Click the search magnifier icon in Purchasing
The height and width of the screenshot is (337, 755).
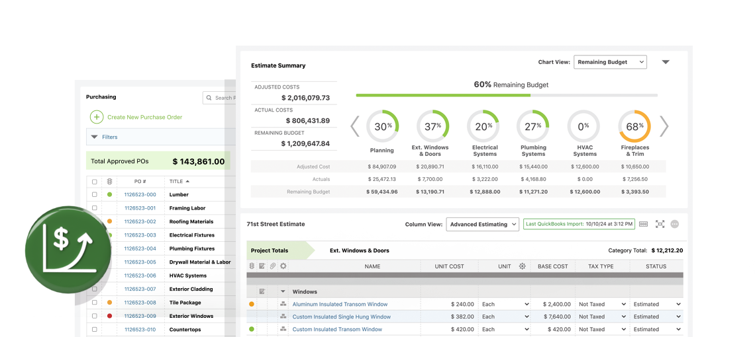(x=209, y=98)
